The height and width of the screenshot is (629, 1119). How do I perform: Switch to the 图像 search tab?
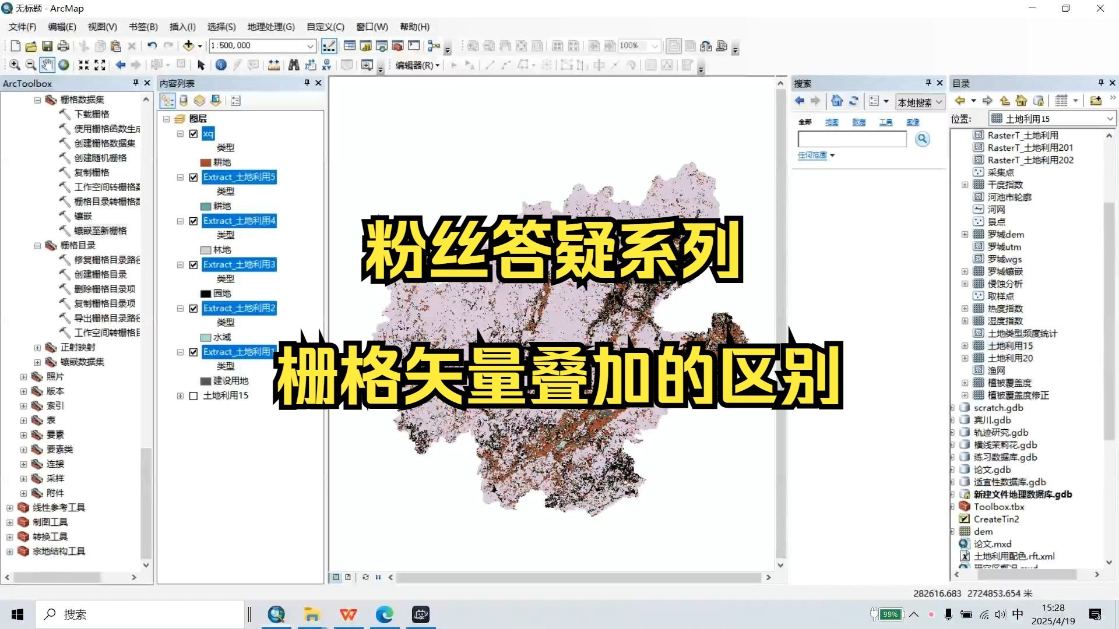click(913, 122)
